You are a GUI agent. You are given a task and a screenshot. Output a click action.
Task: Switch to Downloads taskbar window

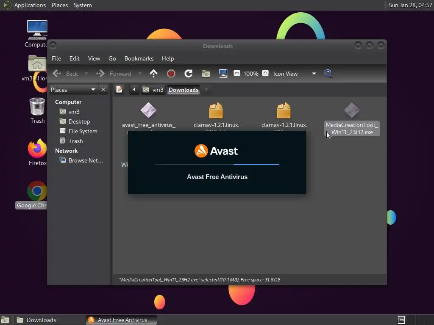pyautogui.click(x=50, y=320)
